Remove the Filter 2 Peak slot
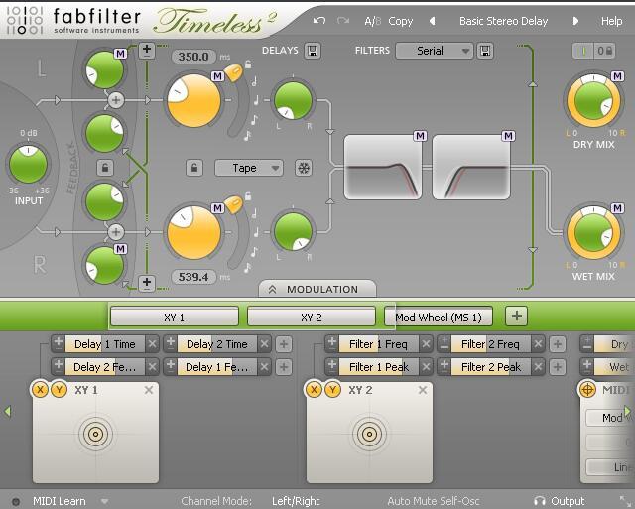The image size is (635, 509). tap(538, 367)
